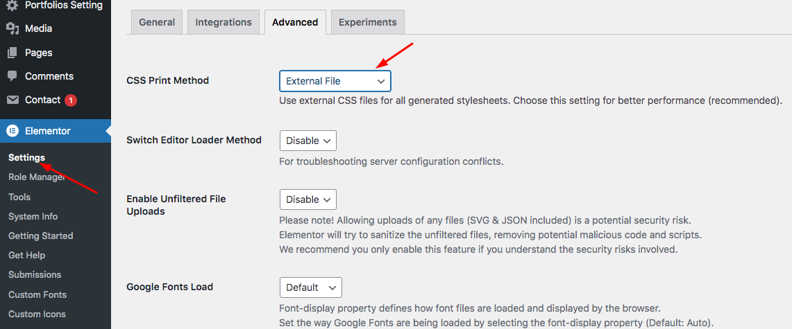Screen dimensions: 792x329
Task: Switch to the Integrations tab
Action: point(223,22)
